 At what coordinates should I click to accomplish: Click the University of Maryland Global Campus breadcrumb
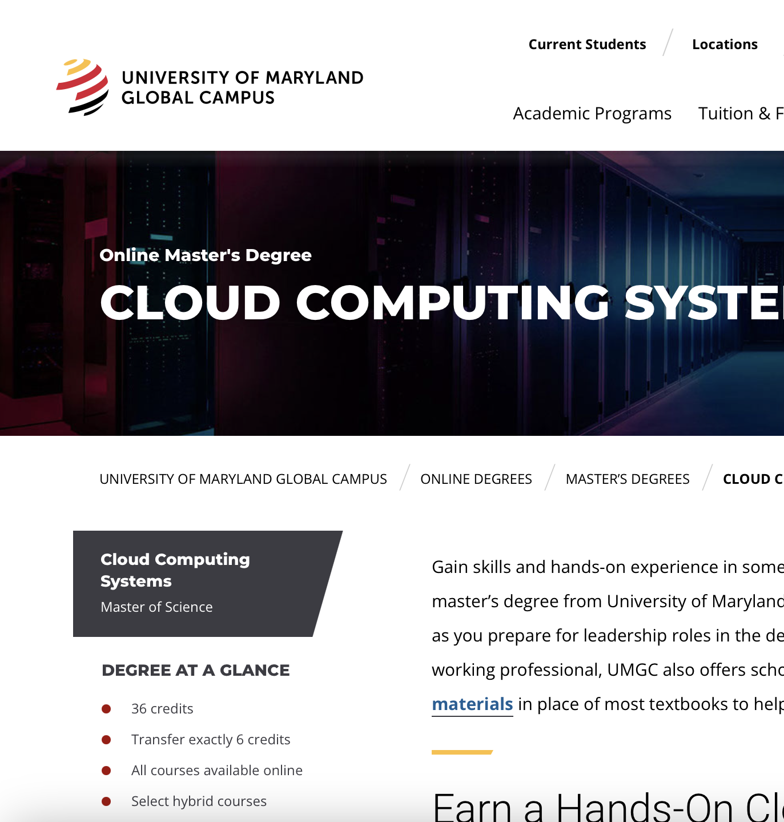pyautogui.click(x=244, y=479)
